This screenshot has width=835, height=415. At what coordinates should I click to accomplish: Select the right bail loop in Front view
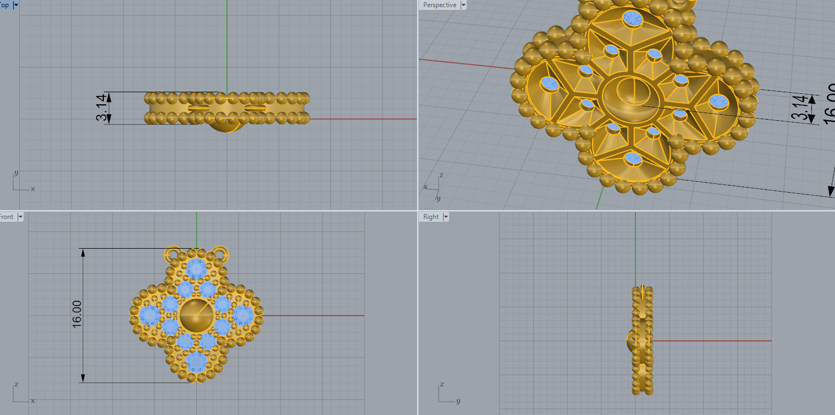tap(220, 254)
